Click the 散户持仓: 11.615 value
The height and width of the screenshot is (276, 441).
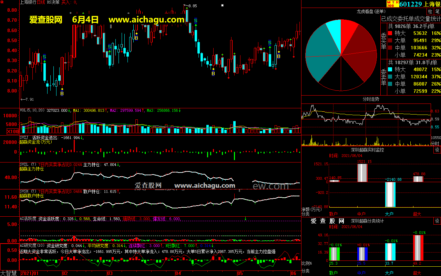(100, 191)
